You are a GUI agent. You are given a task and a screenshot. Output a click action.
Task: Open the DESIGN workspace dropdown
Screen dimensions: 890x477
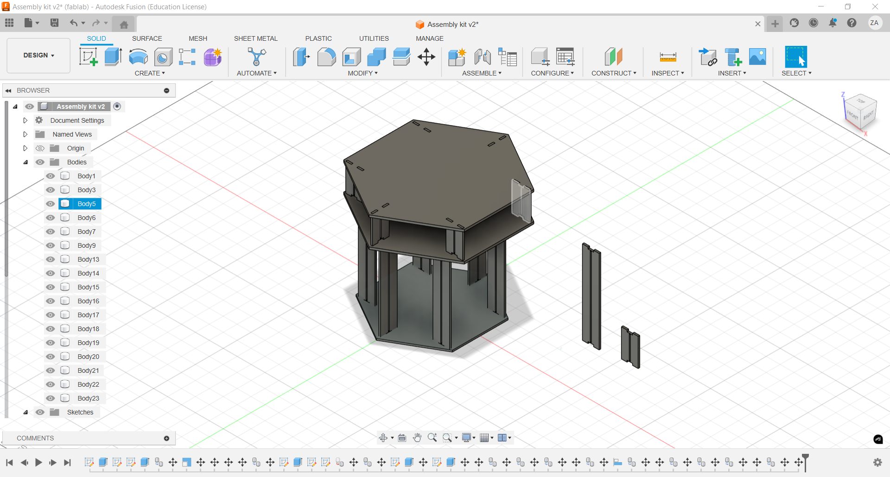click(38, 55)
